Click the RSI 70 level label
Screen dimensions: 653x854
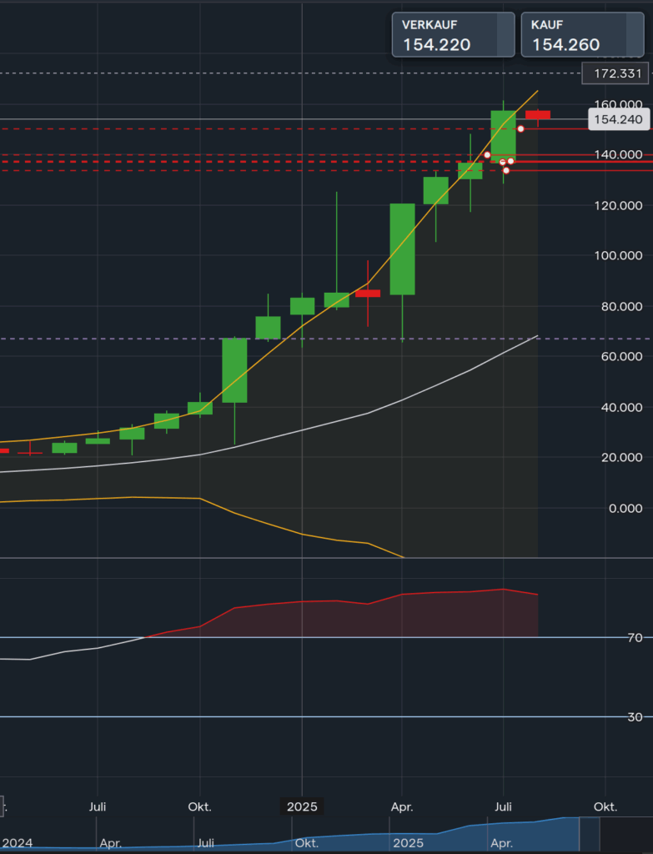point(635,637)
